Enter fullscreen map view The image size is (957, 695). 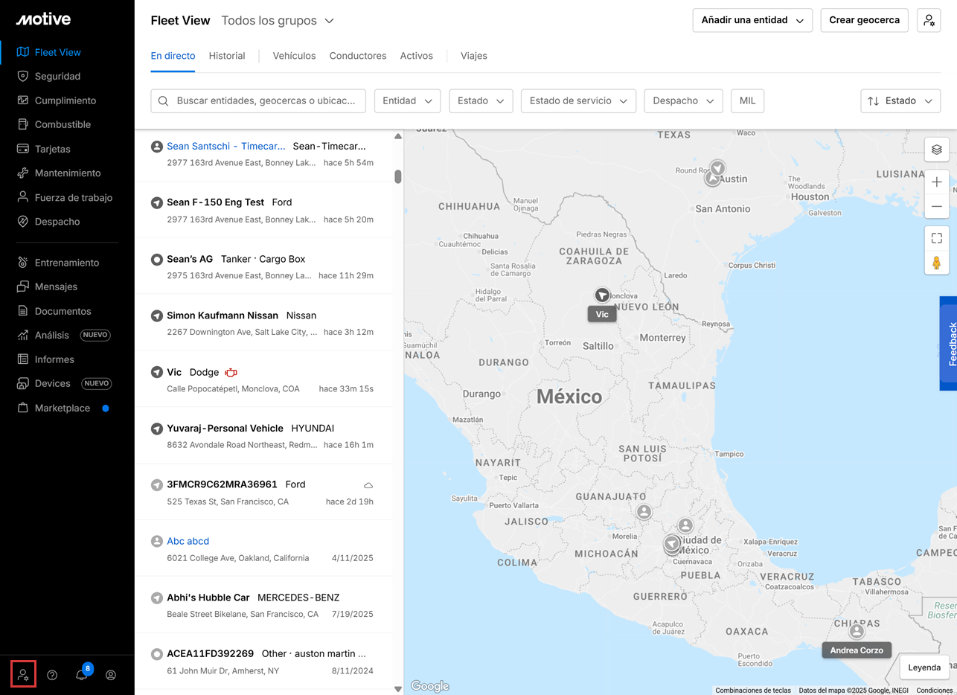tap(936, 238)
